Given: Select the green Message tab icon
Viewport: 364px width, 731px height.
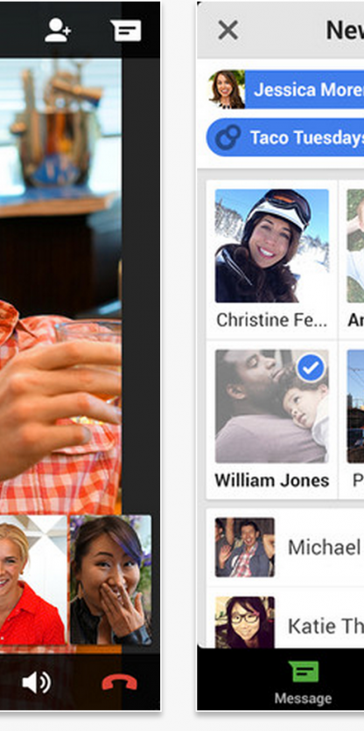Looking at the screenshot, I should [x=304, y=672].
